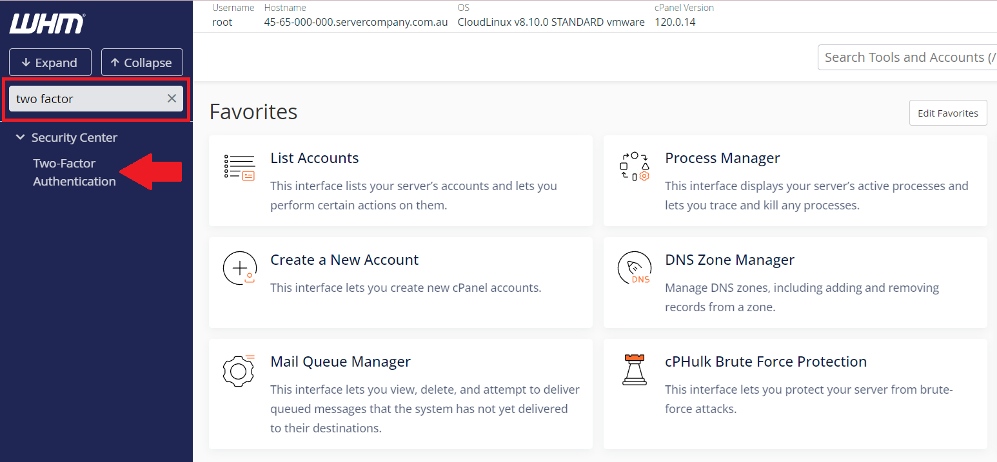Click the Mail Queue Manager gear icon
997x462 pixels.
click(x=239, y=370)
